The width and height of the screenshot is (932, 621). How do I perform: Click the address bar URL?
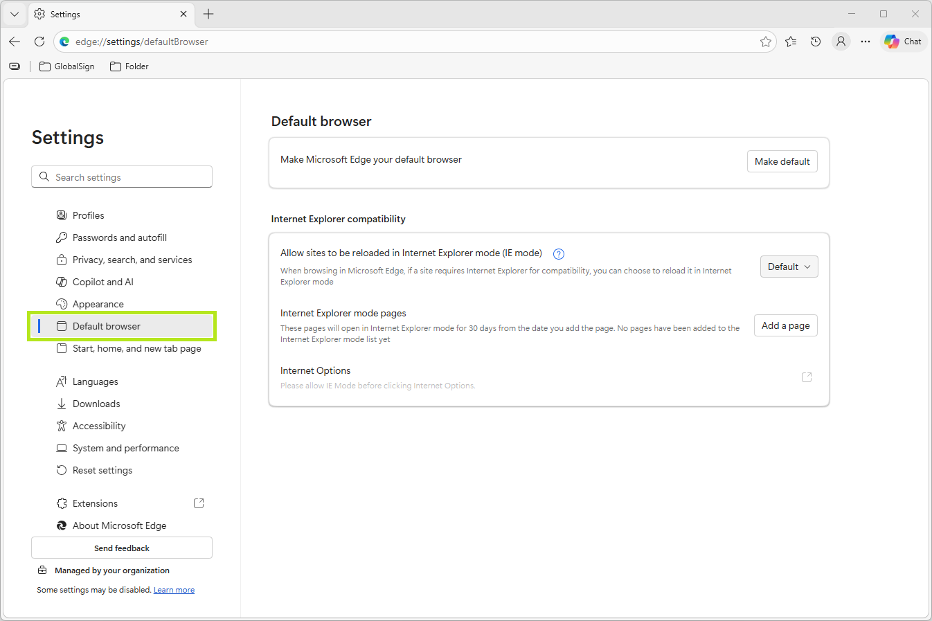click(142, 42)
